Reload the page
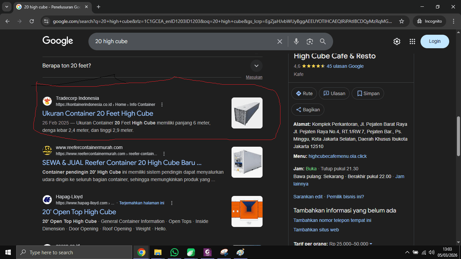 pyautogui.click(x=32, y=21)
